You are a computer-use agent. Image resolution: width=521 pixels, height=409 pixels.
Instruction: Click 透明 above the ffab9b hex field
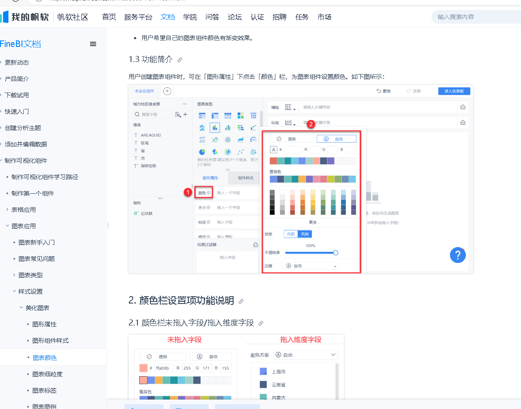click(x=162, y=356)
